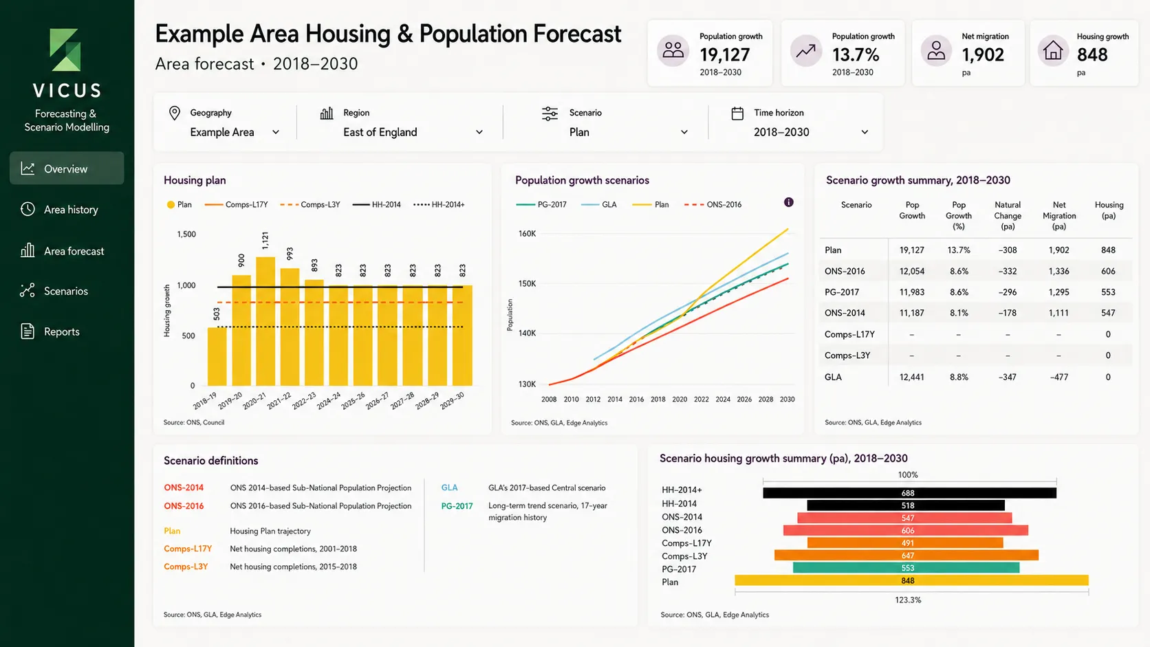
Task: Click the Area forecast bar-chart icon
Action: [x=28, y=250]
